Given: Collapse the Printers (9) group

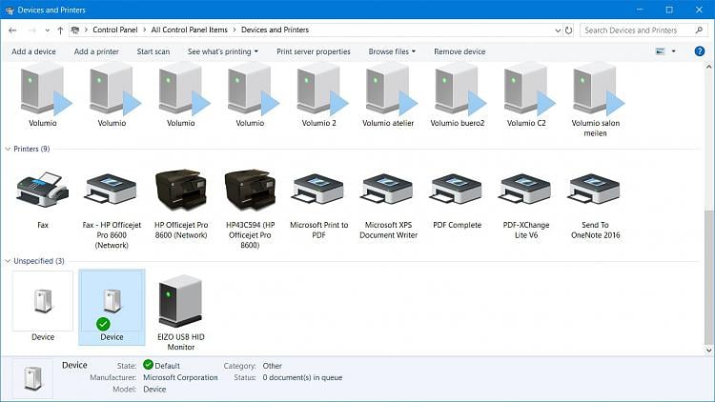Looking at the screenshot, I should click(9, 150).
